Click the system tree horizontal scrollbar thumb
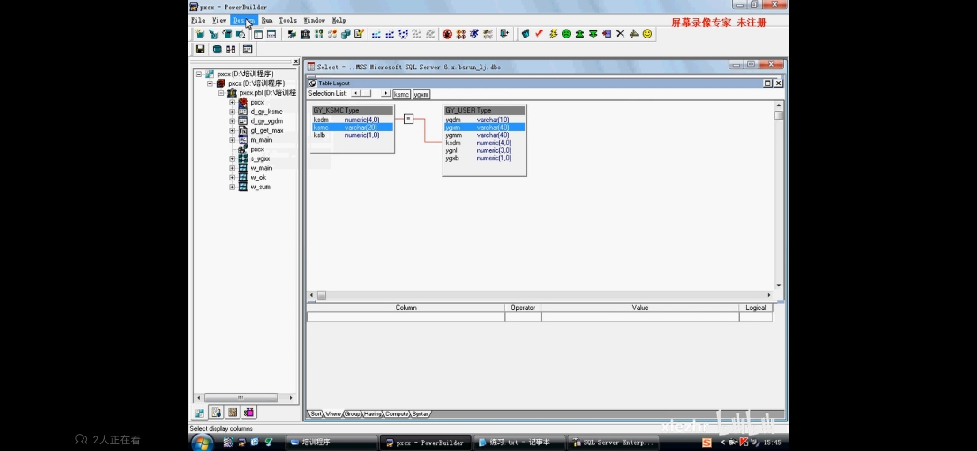 pyautogui.click(x=240, y=398)
